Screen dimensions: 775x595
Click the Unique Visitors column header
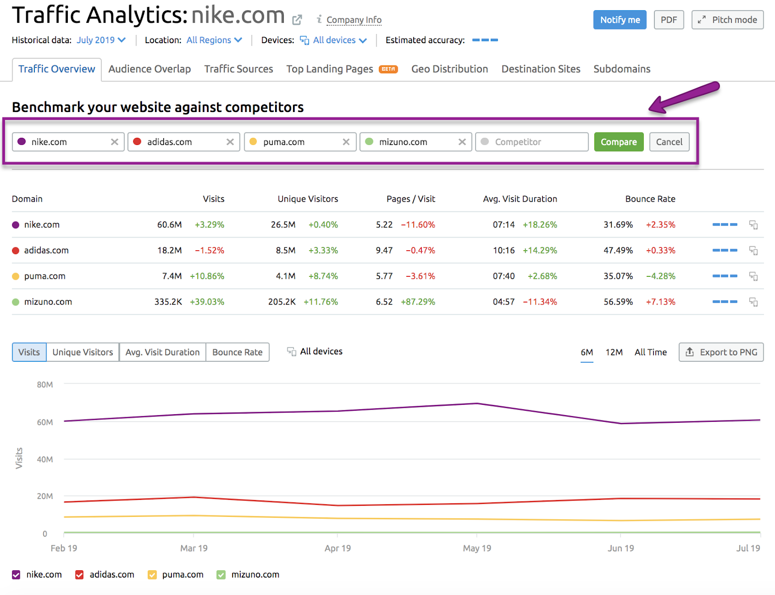308,199
